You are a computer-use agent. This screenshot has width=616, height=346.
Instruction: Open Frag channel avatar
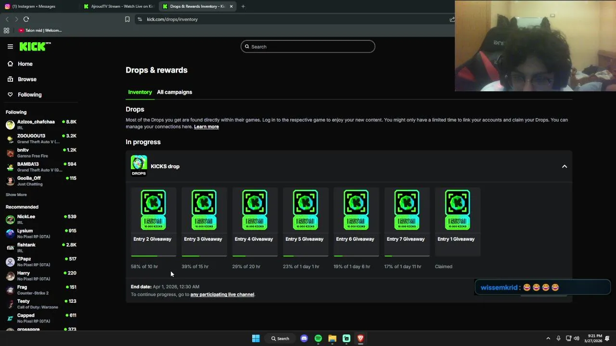[10, 290]
